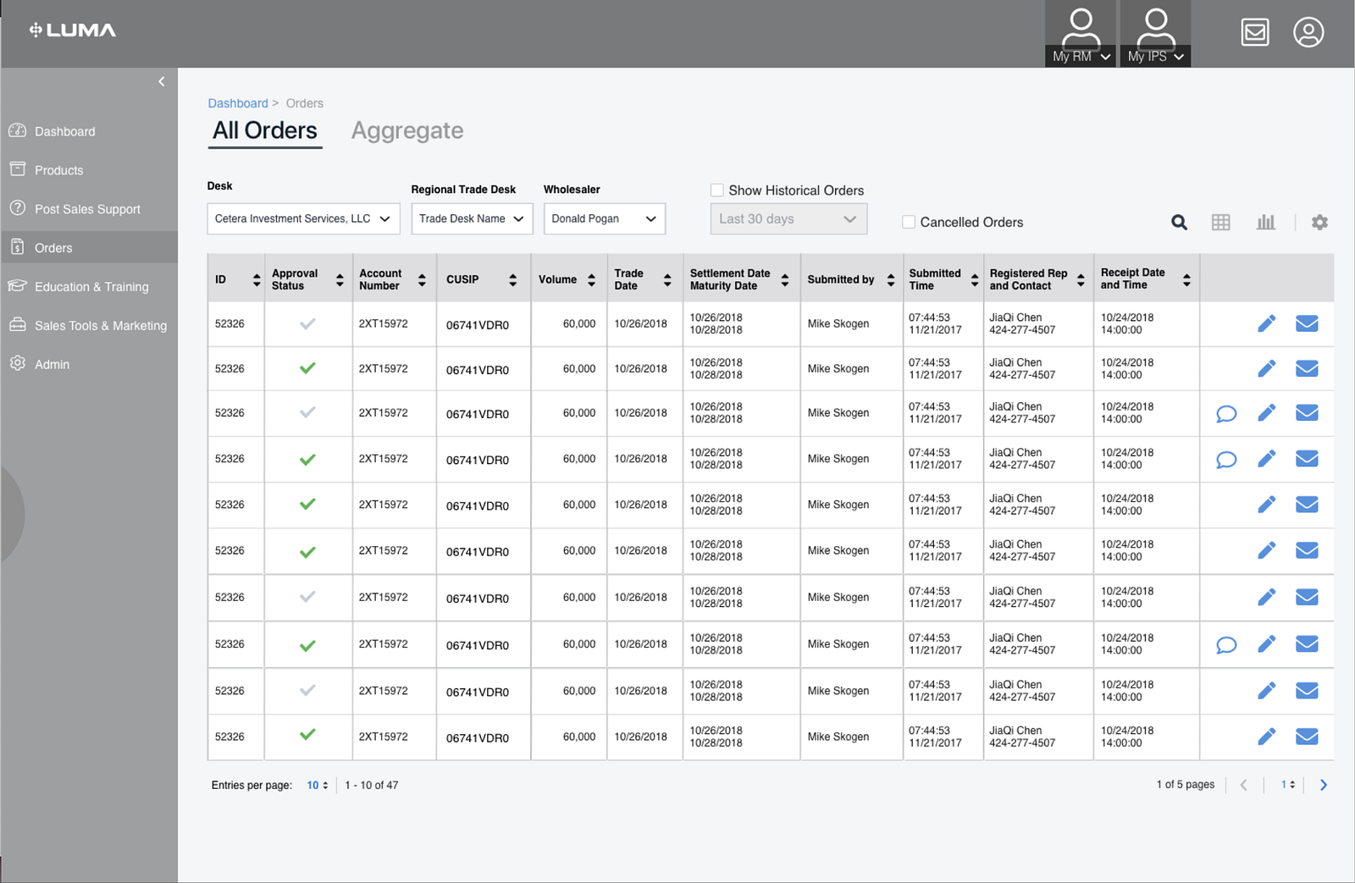Switch to table grid view icon
Image resolution: width=1355 pixels, height=883 pixels.
point(1220,223)
